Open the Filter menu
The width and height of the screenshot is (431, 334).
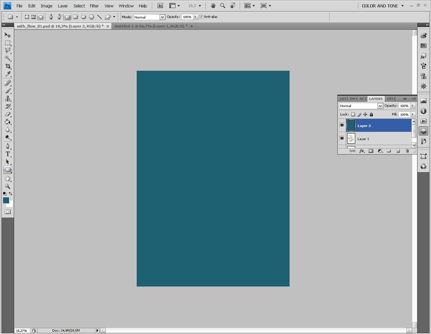[94, 5]
